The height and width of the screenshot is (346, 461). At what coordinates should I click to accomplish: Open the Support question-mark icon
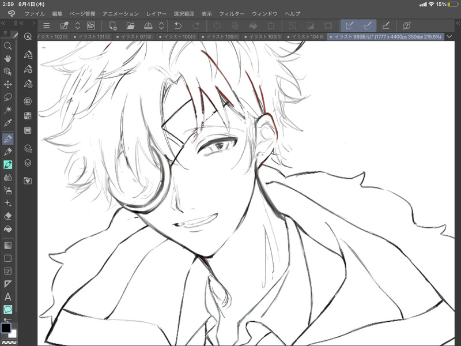(x=407, y=25)
